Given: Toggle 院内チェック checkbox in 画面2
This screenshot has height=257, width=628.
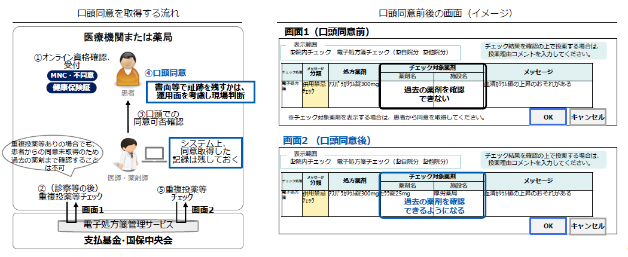Looking at the screenshot, I should coord(293,161).
